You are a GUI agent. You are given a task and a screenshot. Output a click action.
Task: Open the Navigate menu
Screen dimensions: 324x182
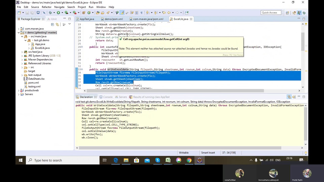pos(59,7)
